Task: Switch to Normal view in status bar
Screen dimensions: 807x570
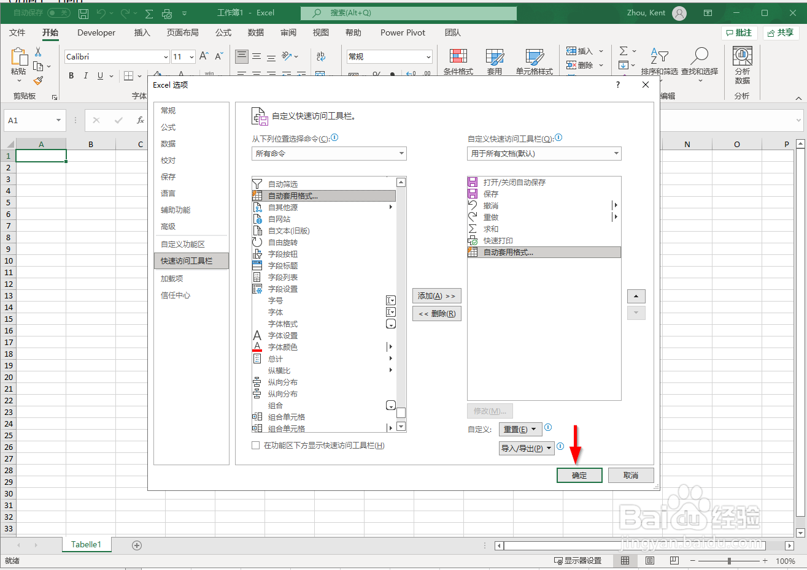Action: (625, 561)
